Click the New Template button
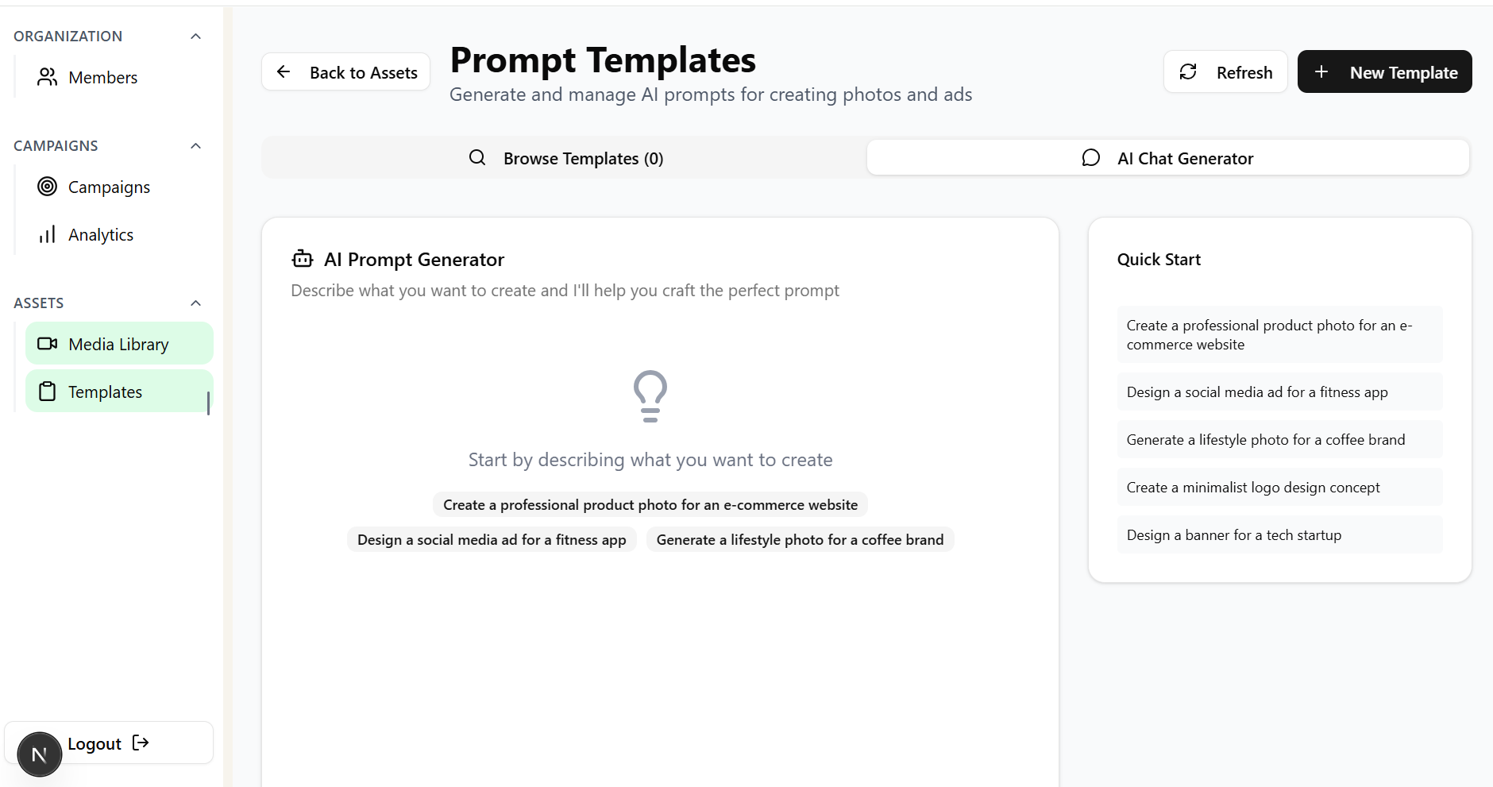Screen dimensions: 1493x787 [1384, 72]
